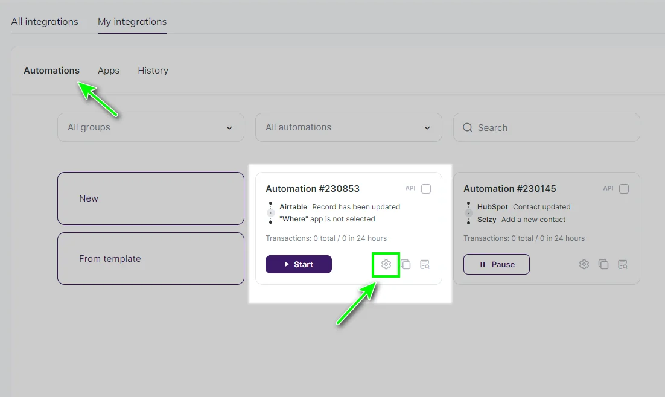Open log icon on Automation #230853 card
The height and width of the screenshot is (397, 665).
click(x=425, y=264)
